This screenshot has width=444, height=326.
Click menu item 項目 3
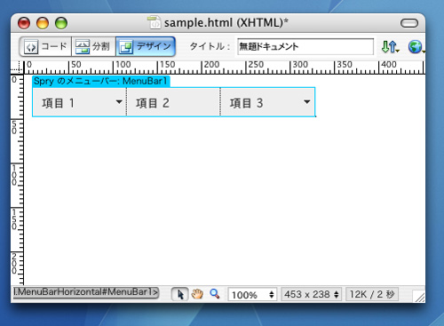click(x=246, y=103)
